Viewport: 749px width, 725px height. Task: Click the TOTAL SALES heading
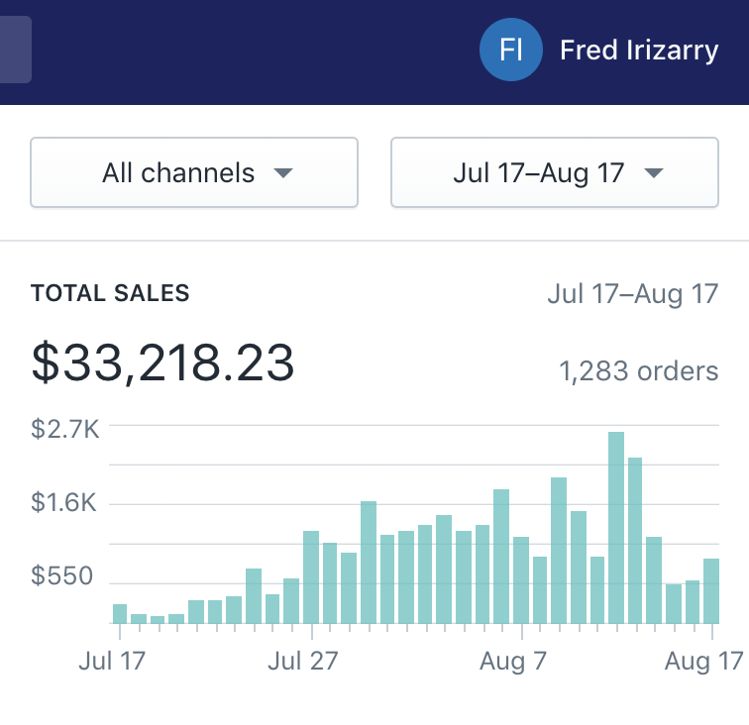pos(110,293)
